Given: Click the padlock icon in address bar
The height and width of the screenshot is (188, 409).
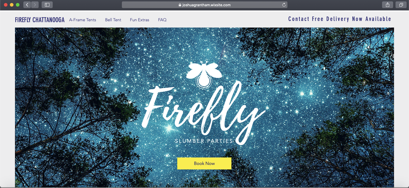Looking at the screenshot, I should coord(180,5).
